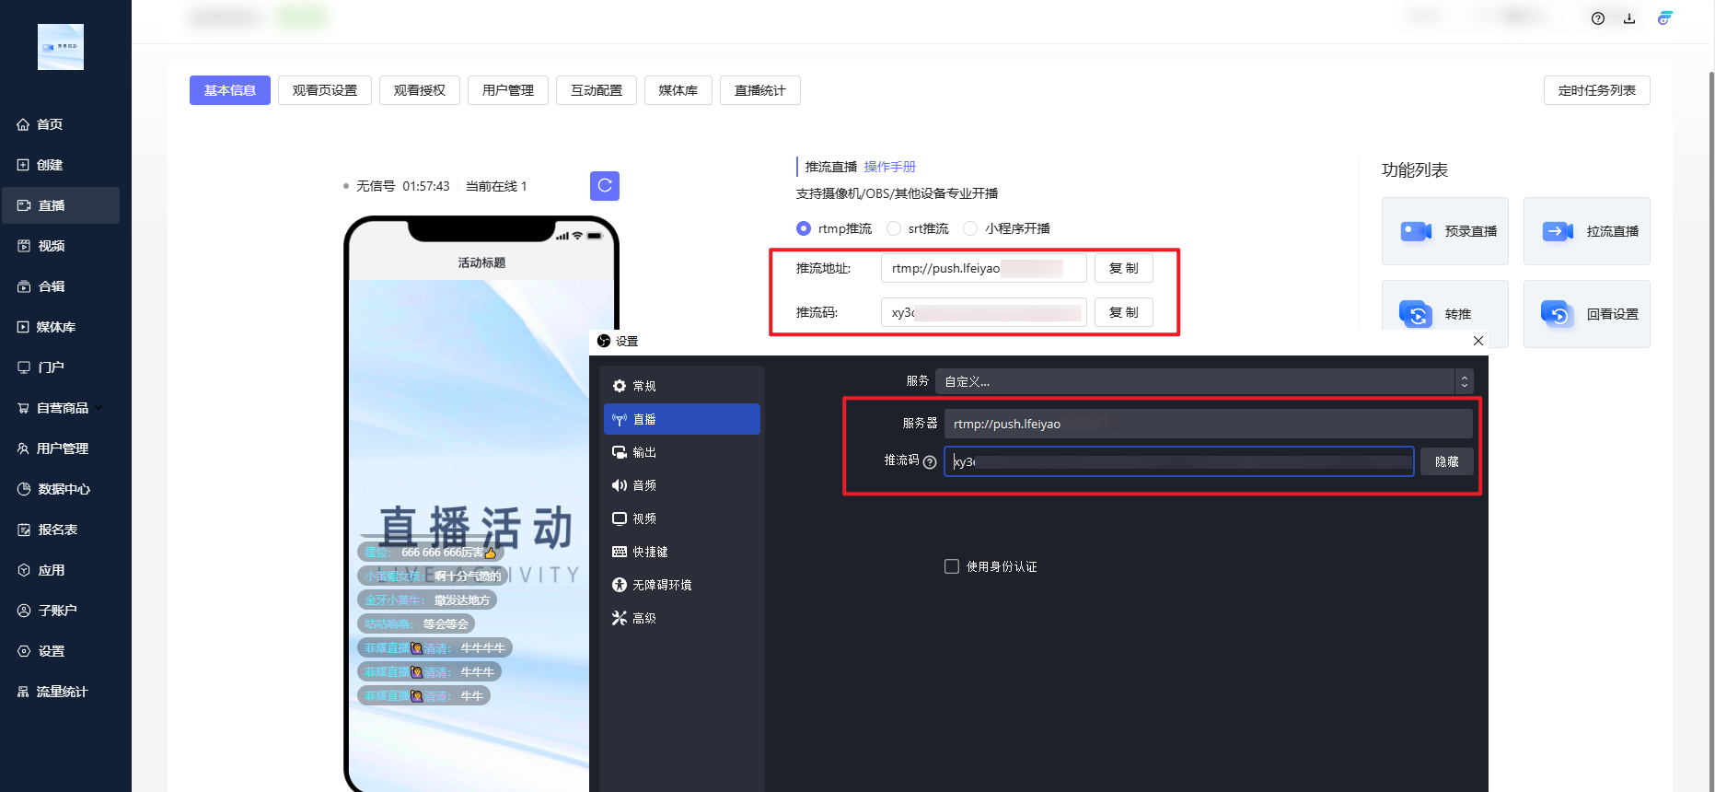Expand the 自营商品 sidebar menu
This screenshot has height=792, width=1715.
click(62, 408)
